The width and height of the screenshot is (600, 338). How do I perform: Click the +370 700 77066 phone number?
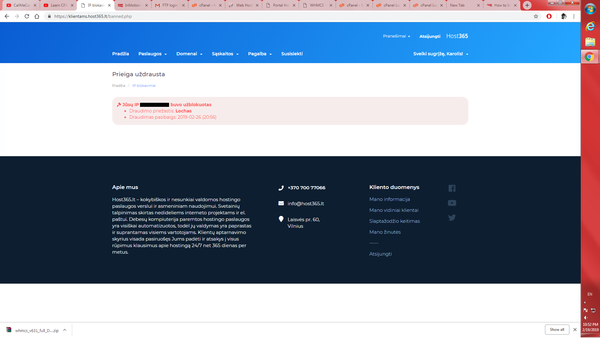(x=306, y=188)
